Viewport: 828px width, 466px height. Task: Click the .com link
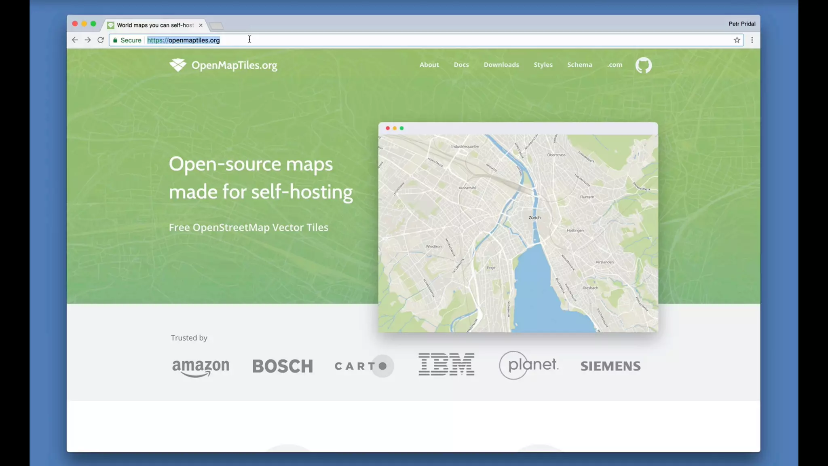click(615, 65)
